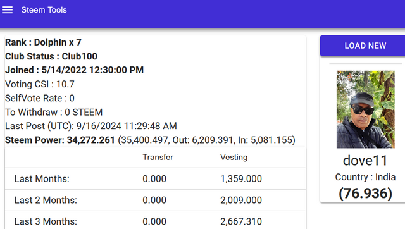This screenshot has height=229, width=405.
Task: Click the Steem Tools title
Action: pos(44,10)
